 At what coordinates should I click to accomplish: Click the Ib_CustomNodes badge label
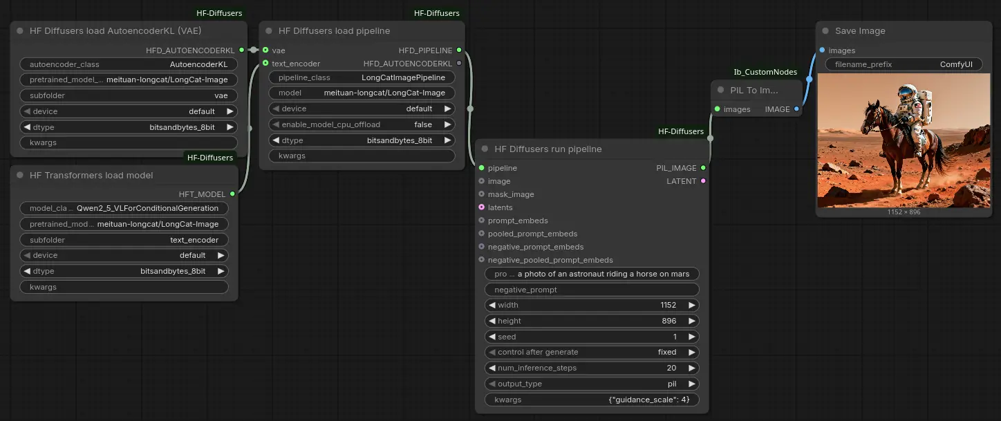coord(765,72)
